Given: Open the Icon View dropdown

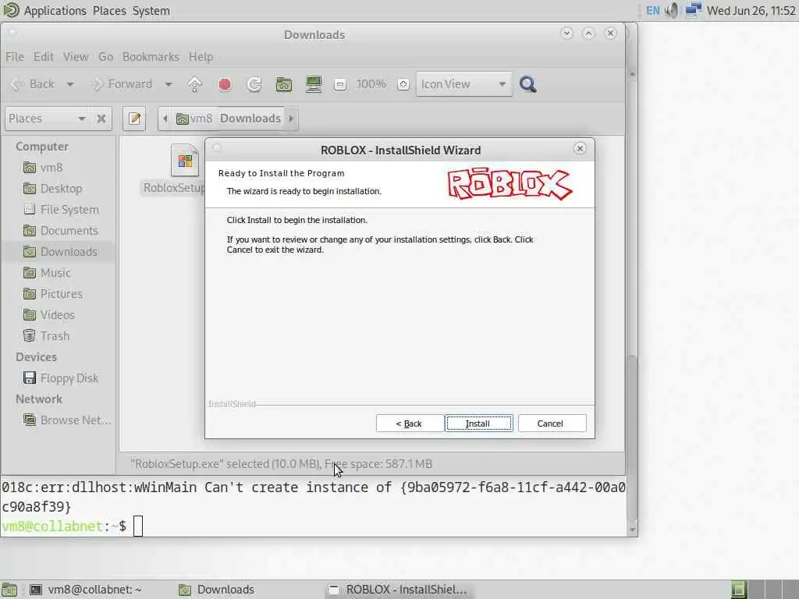Looking at the screenshot, I should click(x=463, y=84).
